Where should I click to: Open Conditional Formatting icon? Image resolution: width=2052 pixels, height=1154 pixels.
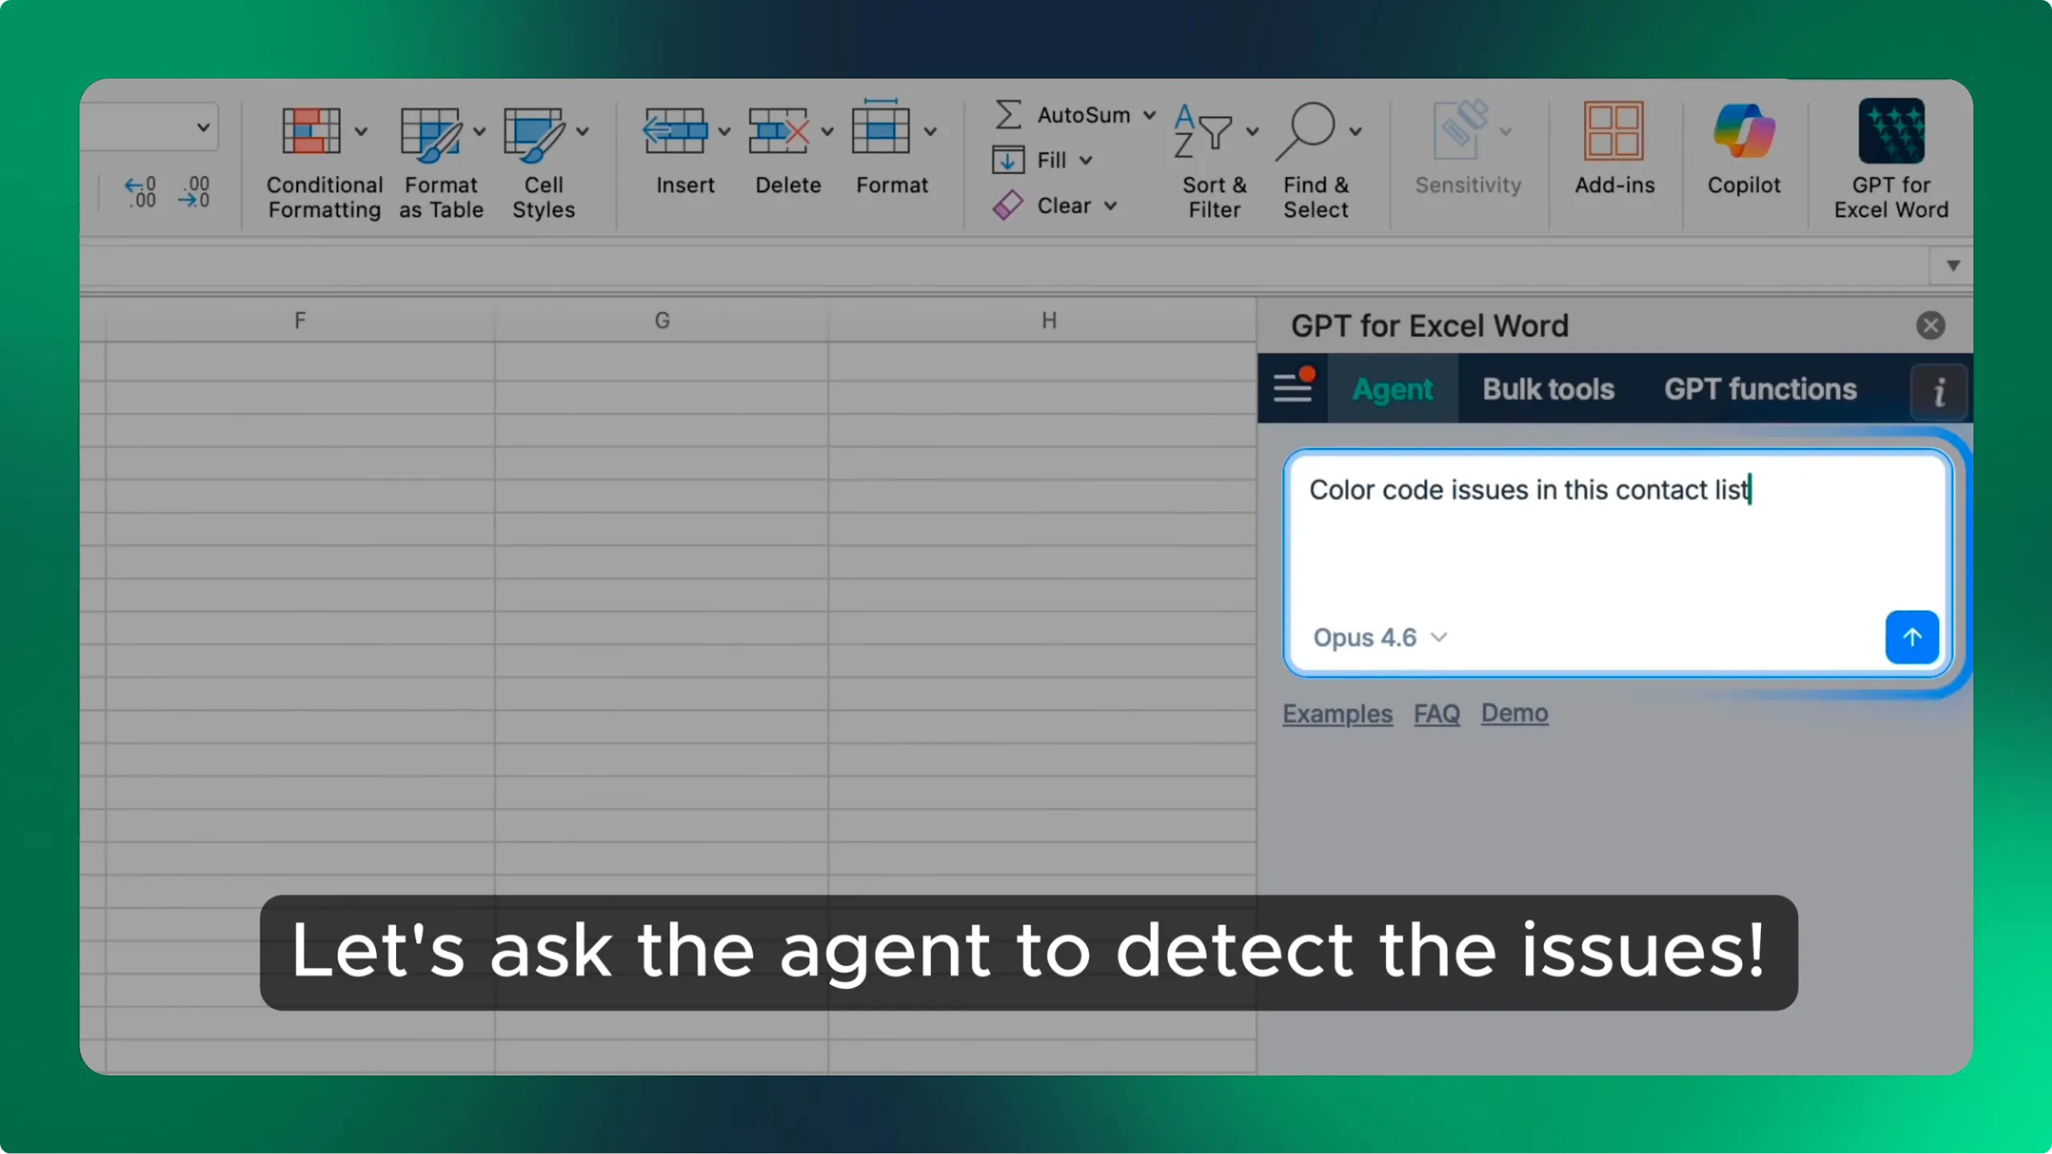click(311, 132)
